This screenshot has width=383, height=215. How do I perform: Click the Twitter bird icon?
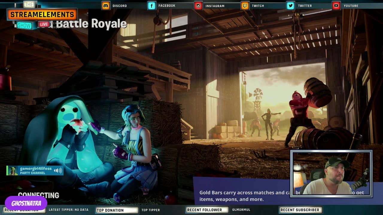coord(291,6)
